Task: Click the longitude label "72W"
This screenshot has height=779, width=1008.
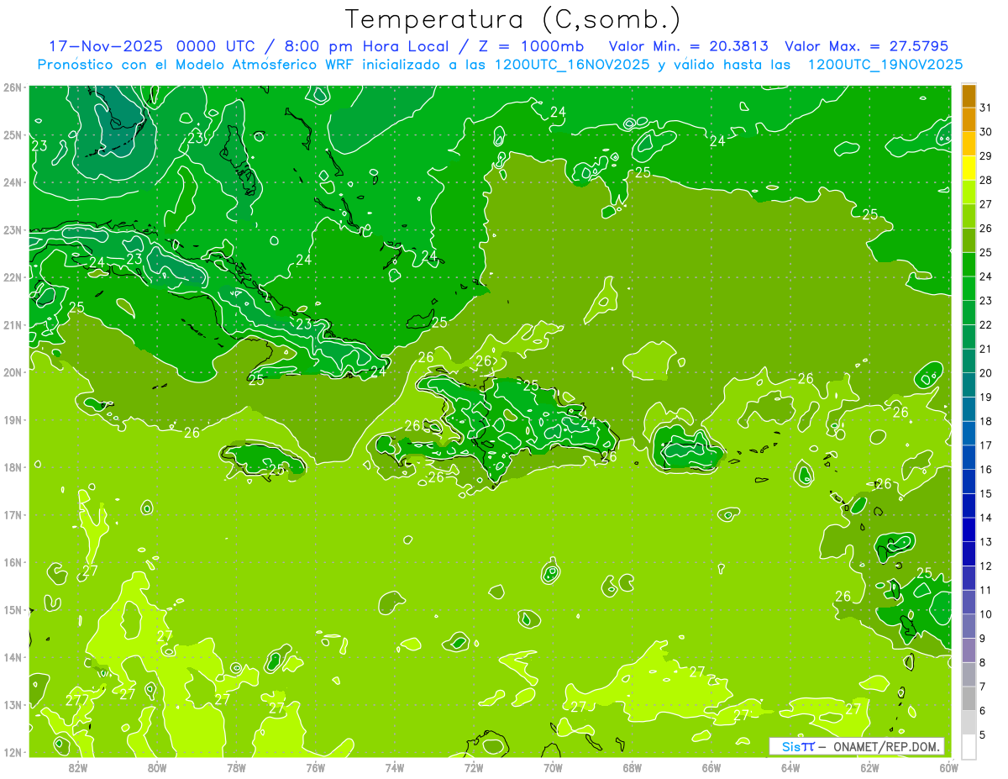Action: 474,767
